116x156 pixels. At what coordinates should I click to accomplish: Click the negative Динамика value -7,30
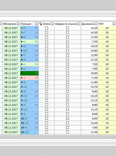(94, 78)
